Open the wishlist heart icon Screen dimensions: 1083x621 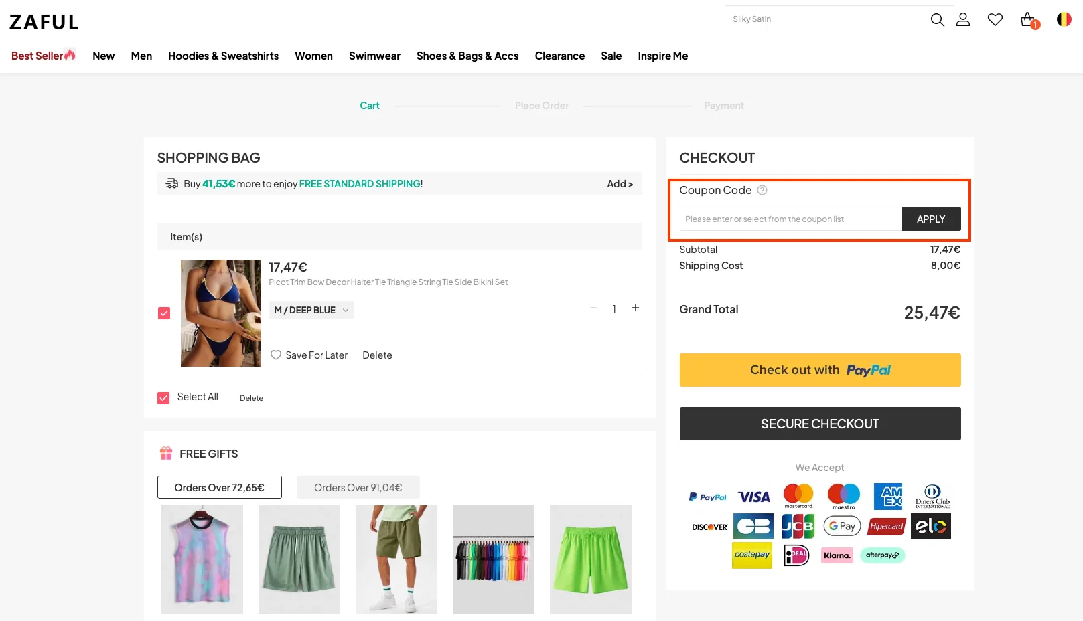tap(995, 20)
